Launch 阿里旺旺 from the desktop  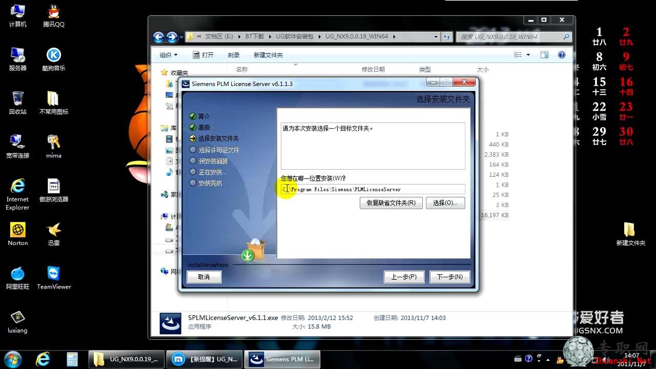tap(17, 278)
